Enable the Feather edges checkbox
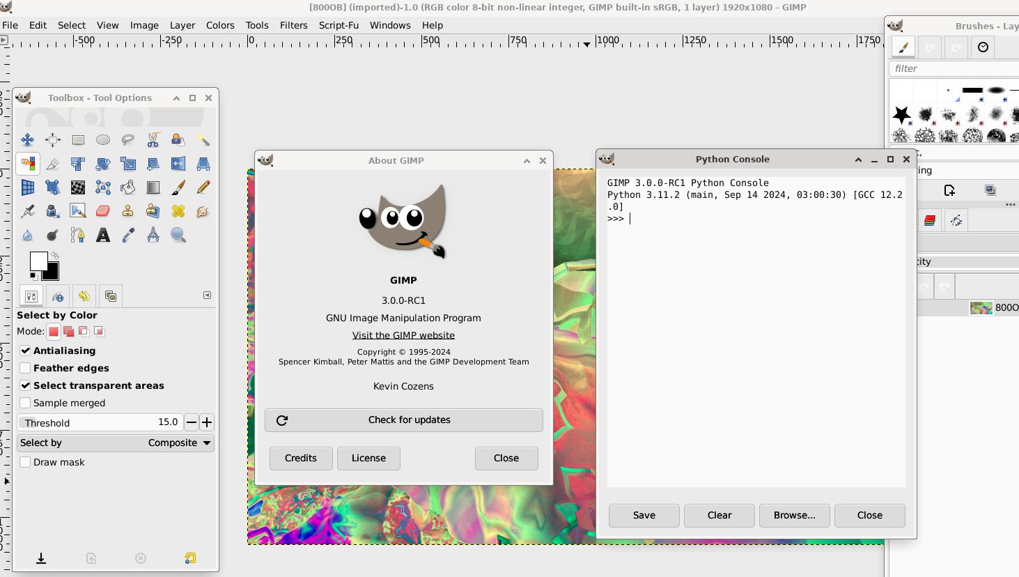The image size is (1019, 577). tap(25, 368)
